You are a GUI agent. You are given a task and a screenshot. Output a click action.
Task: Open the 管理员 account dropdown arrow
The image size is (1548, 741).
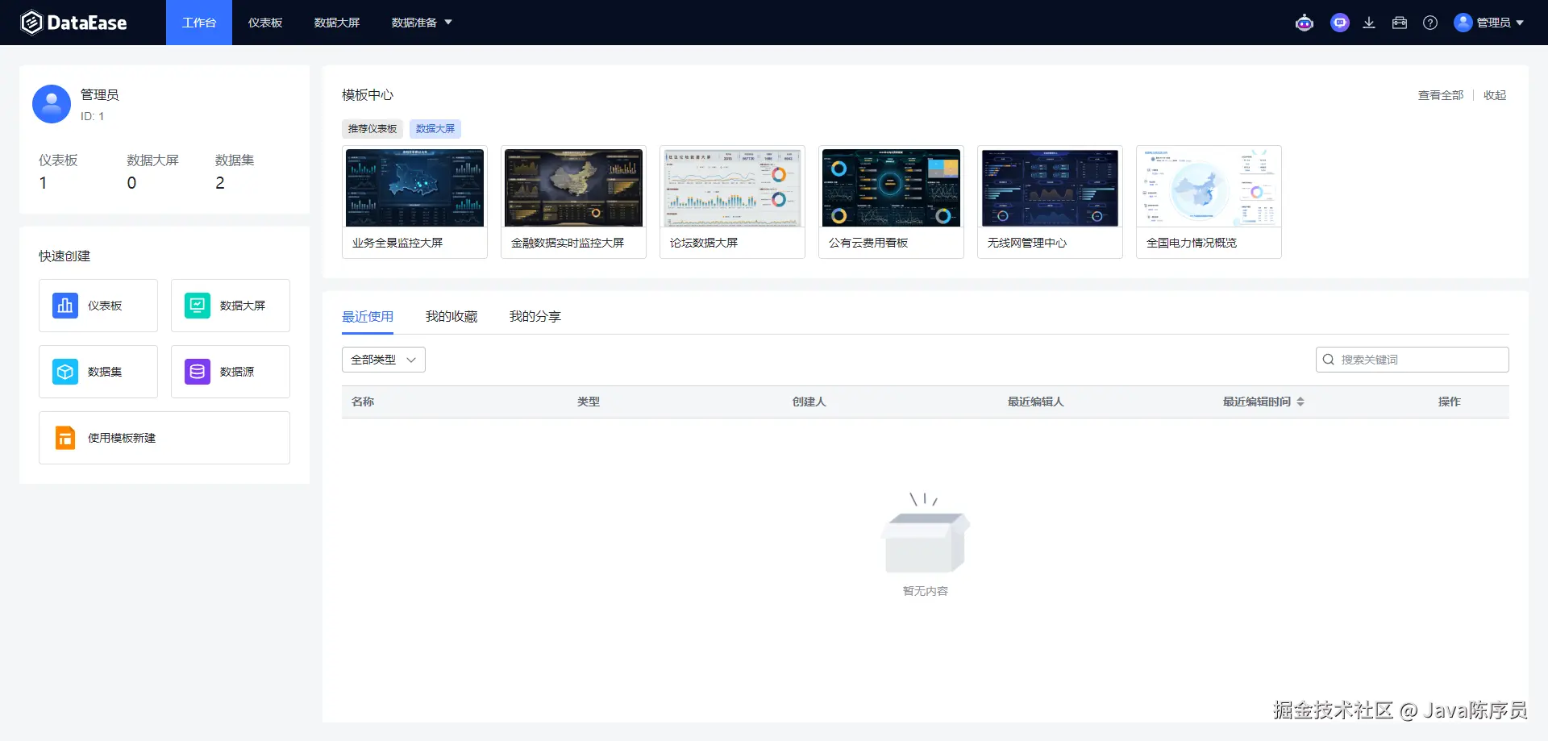[1520, 23]
